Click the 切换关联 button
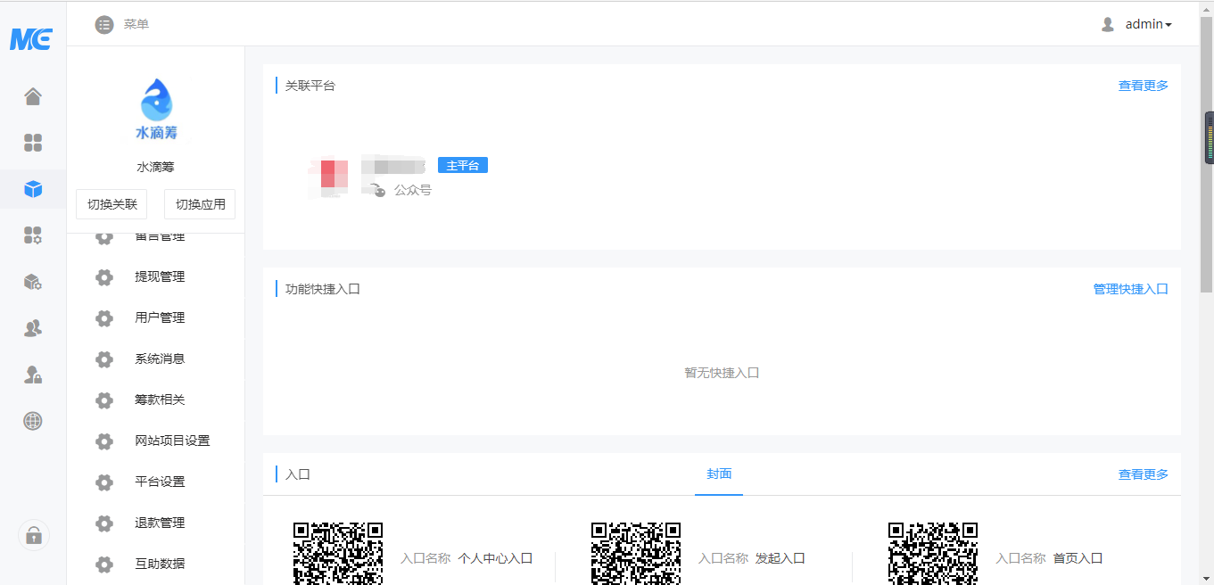This screenshot has height=585, width=1214. point(112,204)
